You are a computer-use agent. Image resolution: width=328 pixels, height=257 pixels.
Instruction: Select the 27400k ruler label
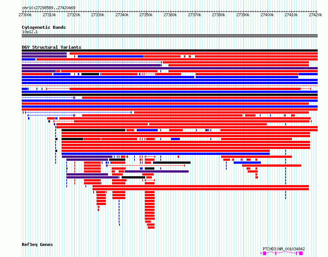(267, 15)
